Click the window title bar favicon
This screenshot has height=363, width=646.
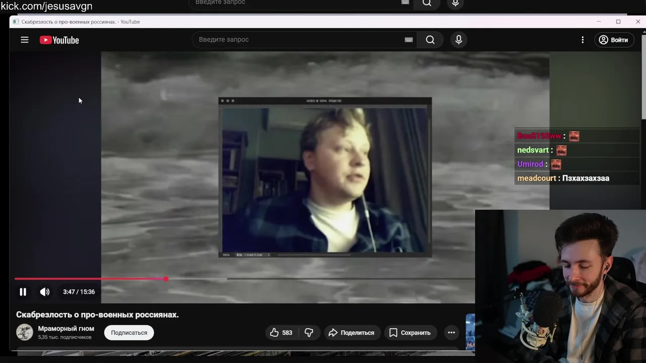pos(16,22)
